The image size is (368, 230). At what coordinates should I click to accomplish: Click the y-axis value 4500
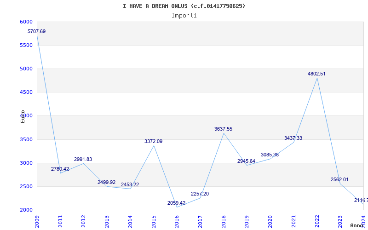[x=26, y=92]
